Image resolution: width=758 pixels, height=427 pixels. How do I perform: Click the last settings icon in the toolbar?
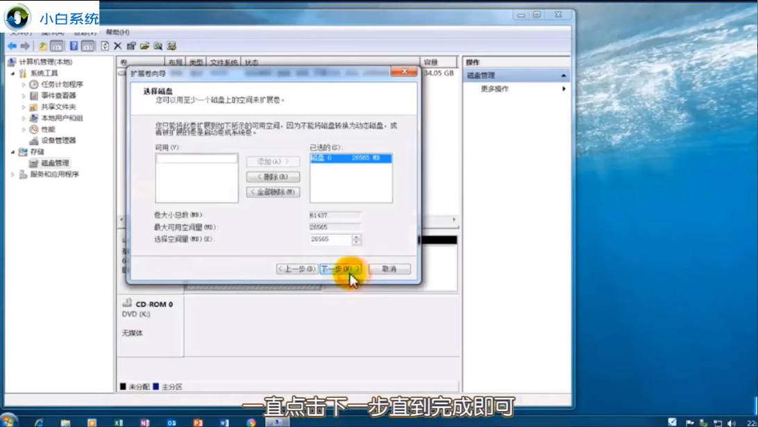(x=171, y=46)
